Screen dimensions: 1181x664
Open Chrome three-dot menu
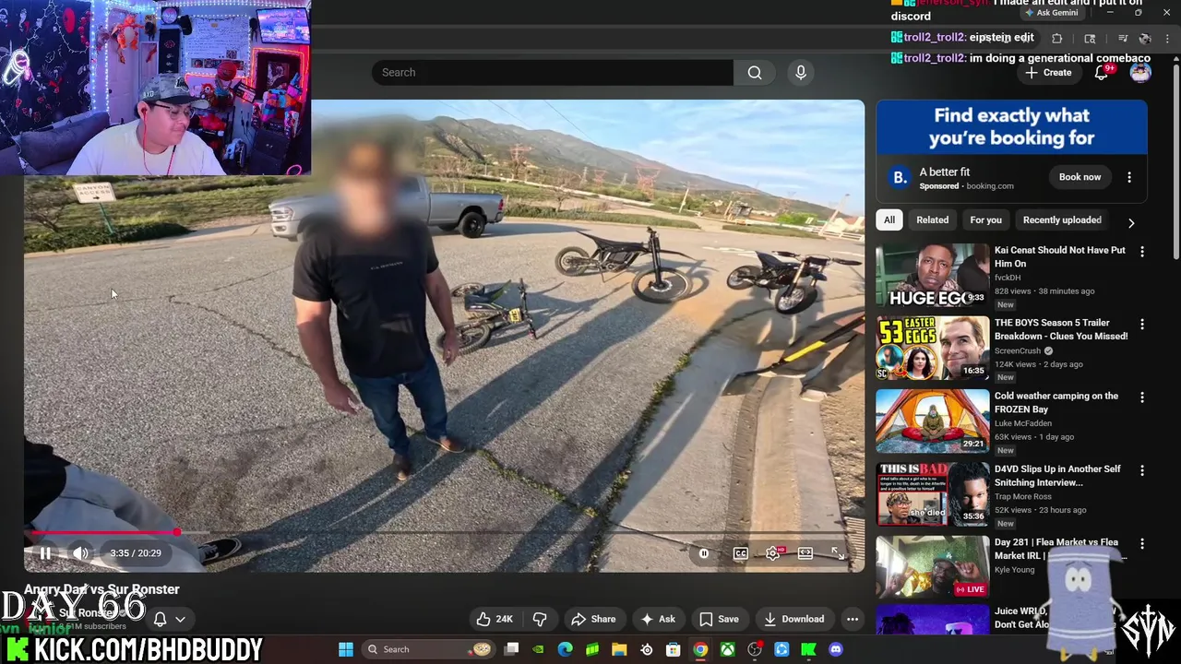pyautogui.click(x=1168, y=39)
